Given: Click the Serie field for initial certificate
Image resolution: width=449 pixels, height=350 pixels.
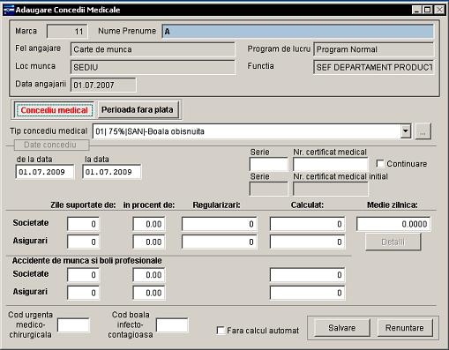Looking at the screenshot, I should pyautogui.click(x=269, y=189).
